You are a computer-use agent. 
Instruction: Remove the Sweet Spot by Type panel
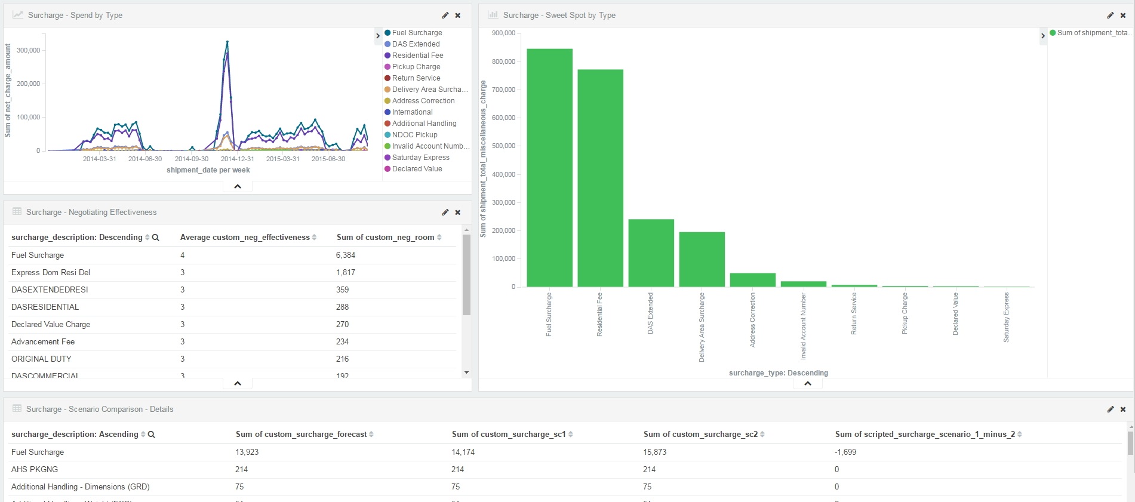(x=1123, y=16)
